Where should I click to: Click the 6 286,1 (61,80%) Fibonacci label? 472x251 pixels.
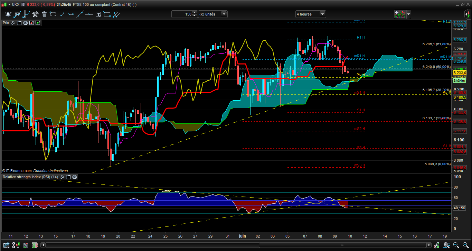tap(436, 44)
